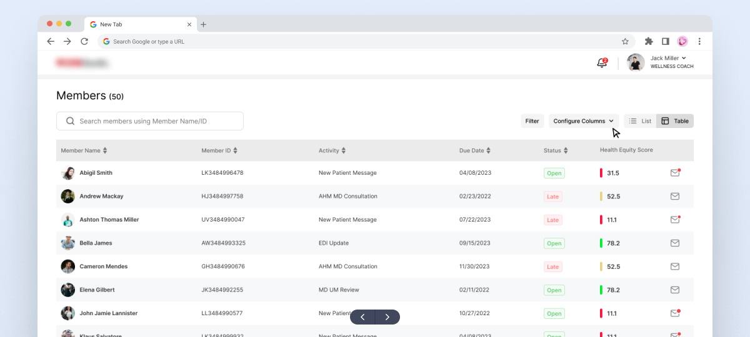Sort by the Due Date column

pos(475,150)
